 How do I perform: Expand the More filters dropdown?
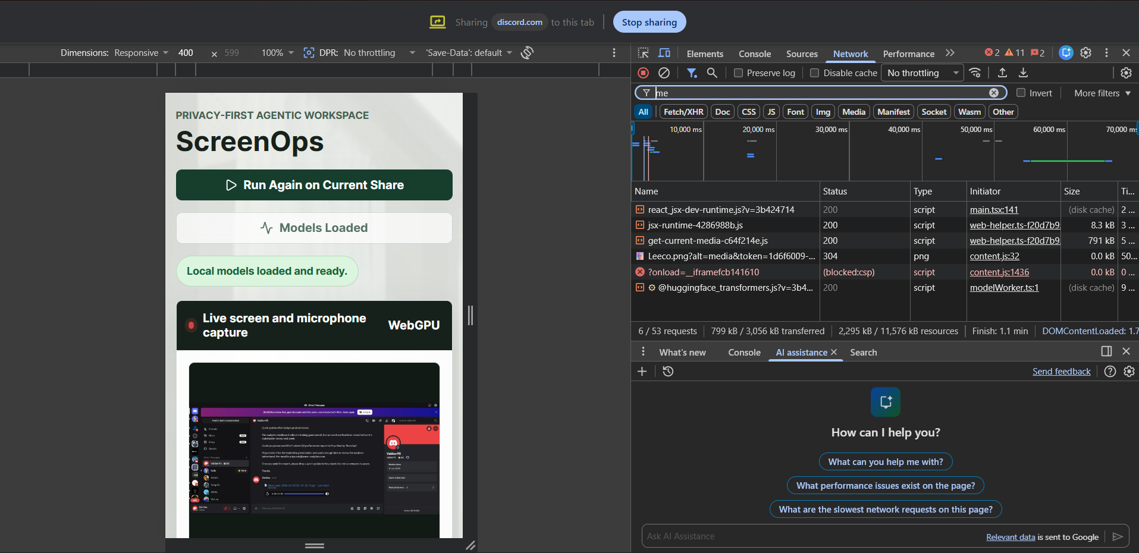1103,93
